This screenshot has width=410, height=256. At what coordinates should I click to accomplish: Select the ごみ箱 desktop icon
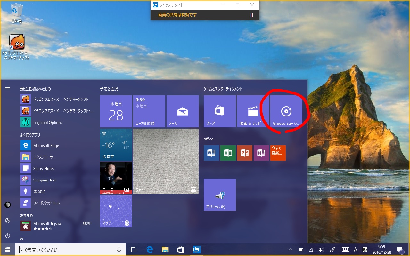tap(17, 13)
